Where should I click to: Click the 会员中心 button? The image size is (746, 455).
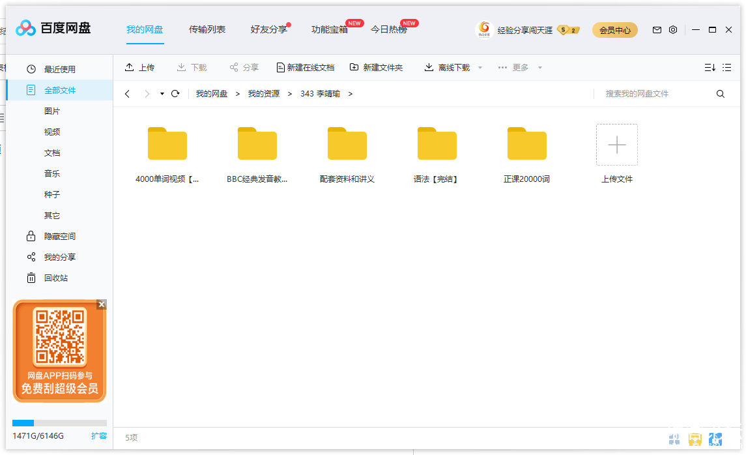coord(614,30)
